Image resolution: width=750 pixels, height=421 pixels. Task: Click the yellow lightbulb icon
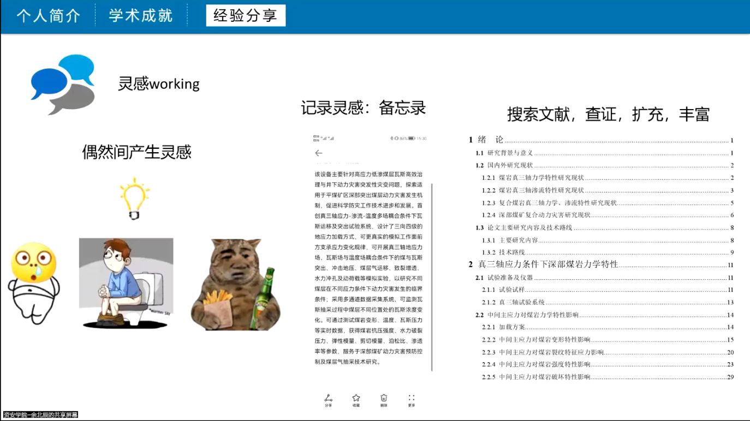coord(134,199)
